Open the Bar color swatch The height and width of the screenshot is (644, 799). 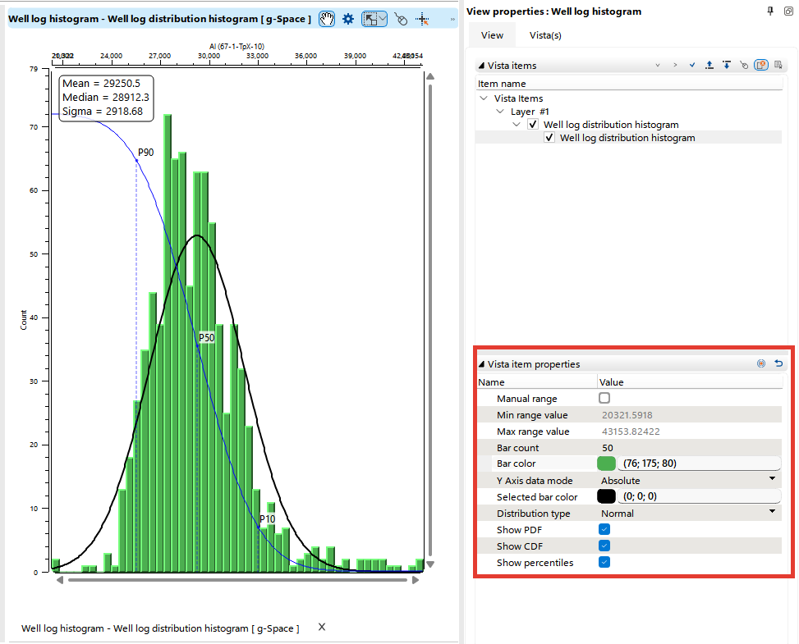pos(604,463)
